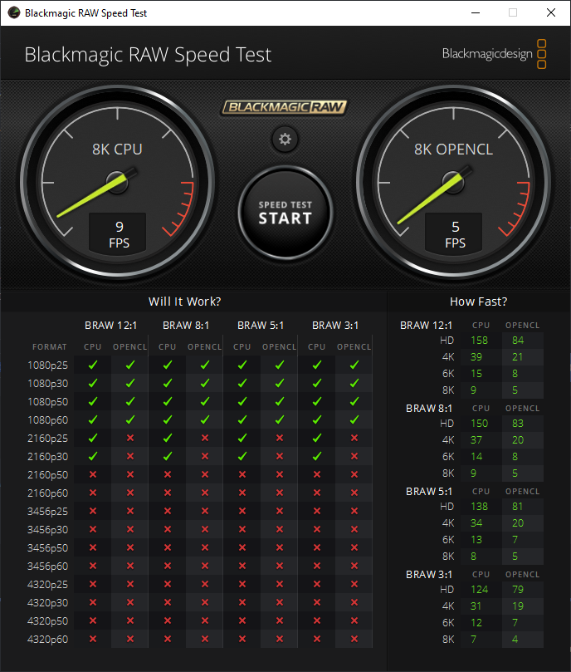Click the BRAW 12:1 HD OpenCL value 84
Image resolution: width=571 pixels, height=672 pixels.
coord(518,341)
